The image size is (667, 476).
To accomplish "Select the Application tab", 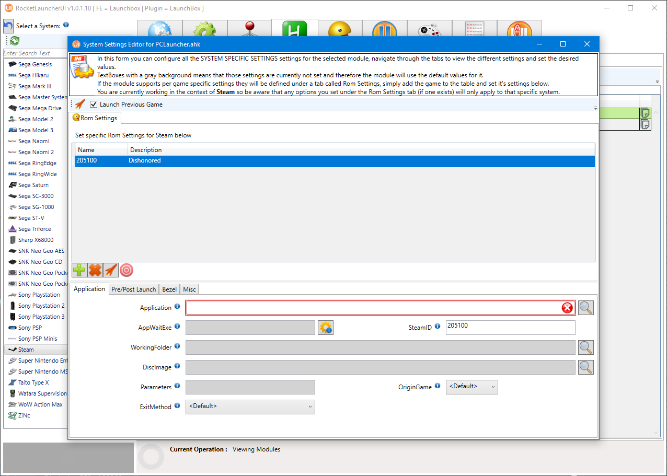I will 89,289.
